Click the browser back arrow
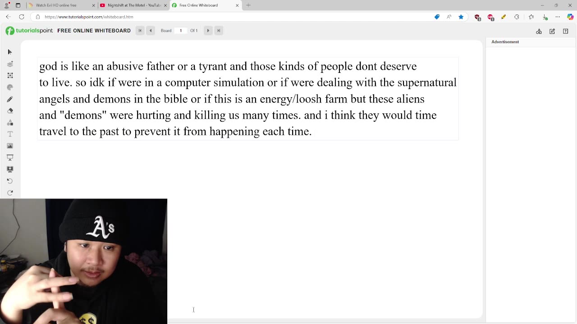Viewport: 577px width, 324px height. [x=9, y=17]
